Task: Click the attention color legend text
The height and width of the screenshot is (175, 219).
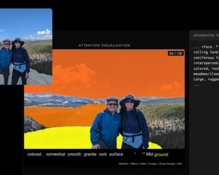Action: click(x=151, y=164)
